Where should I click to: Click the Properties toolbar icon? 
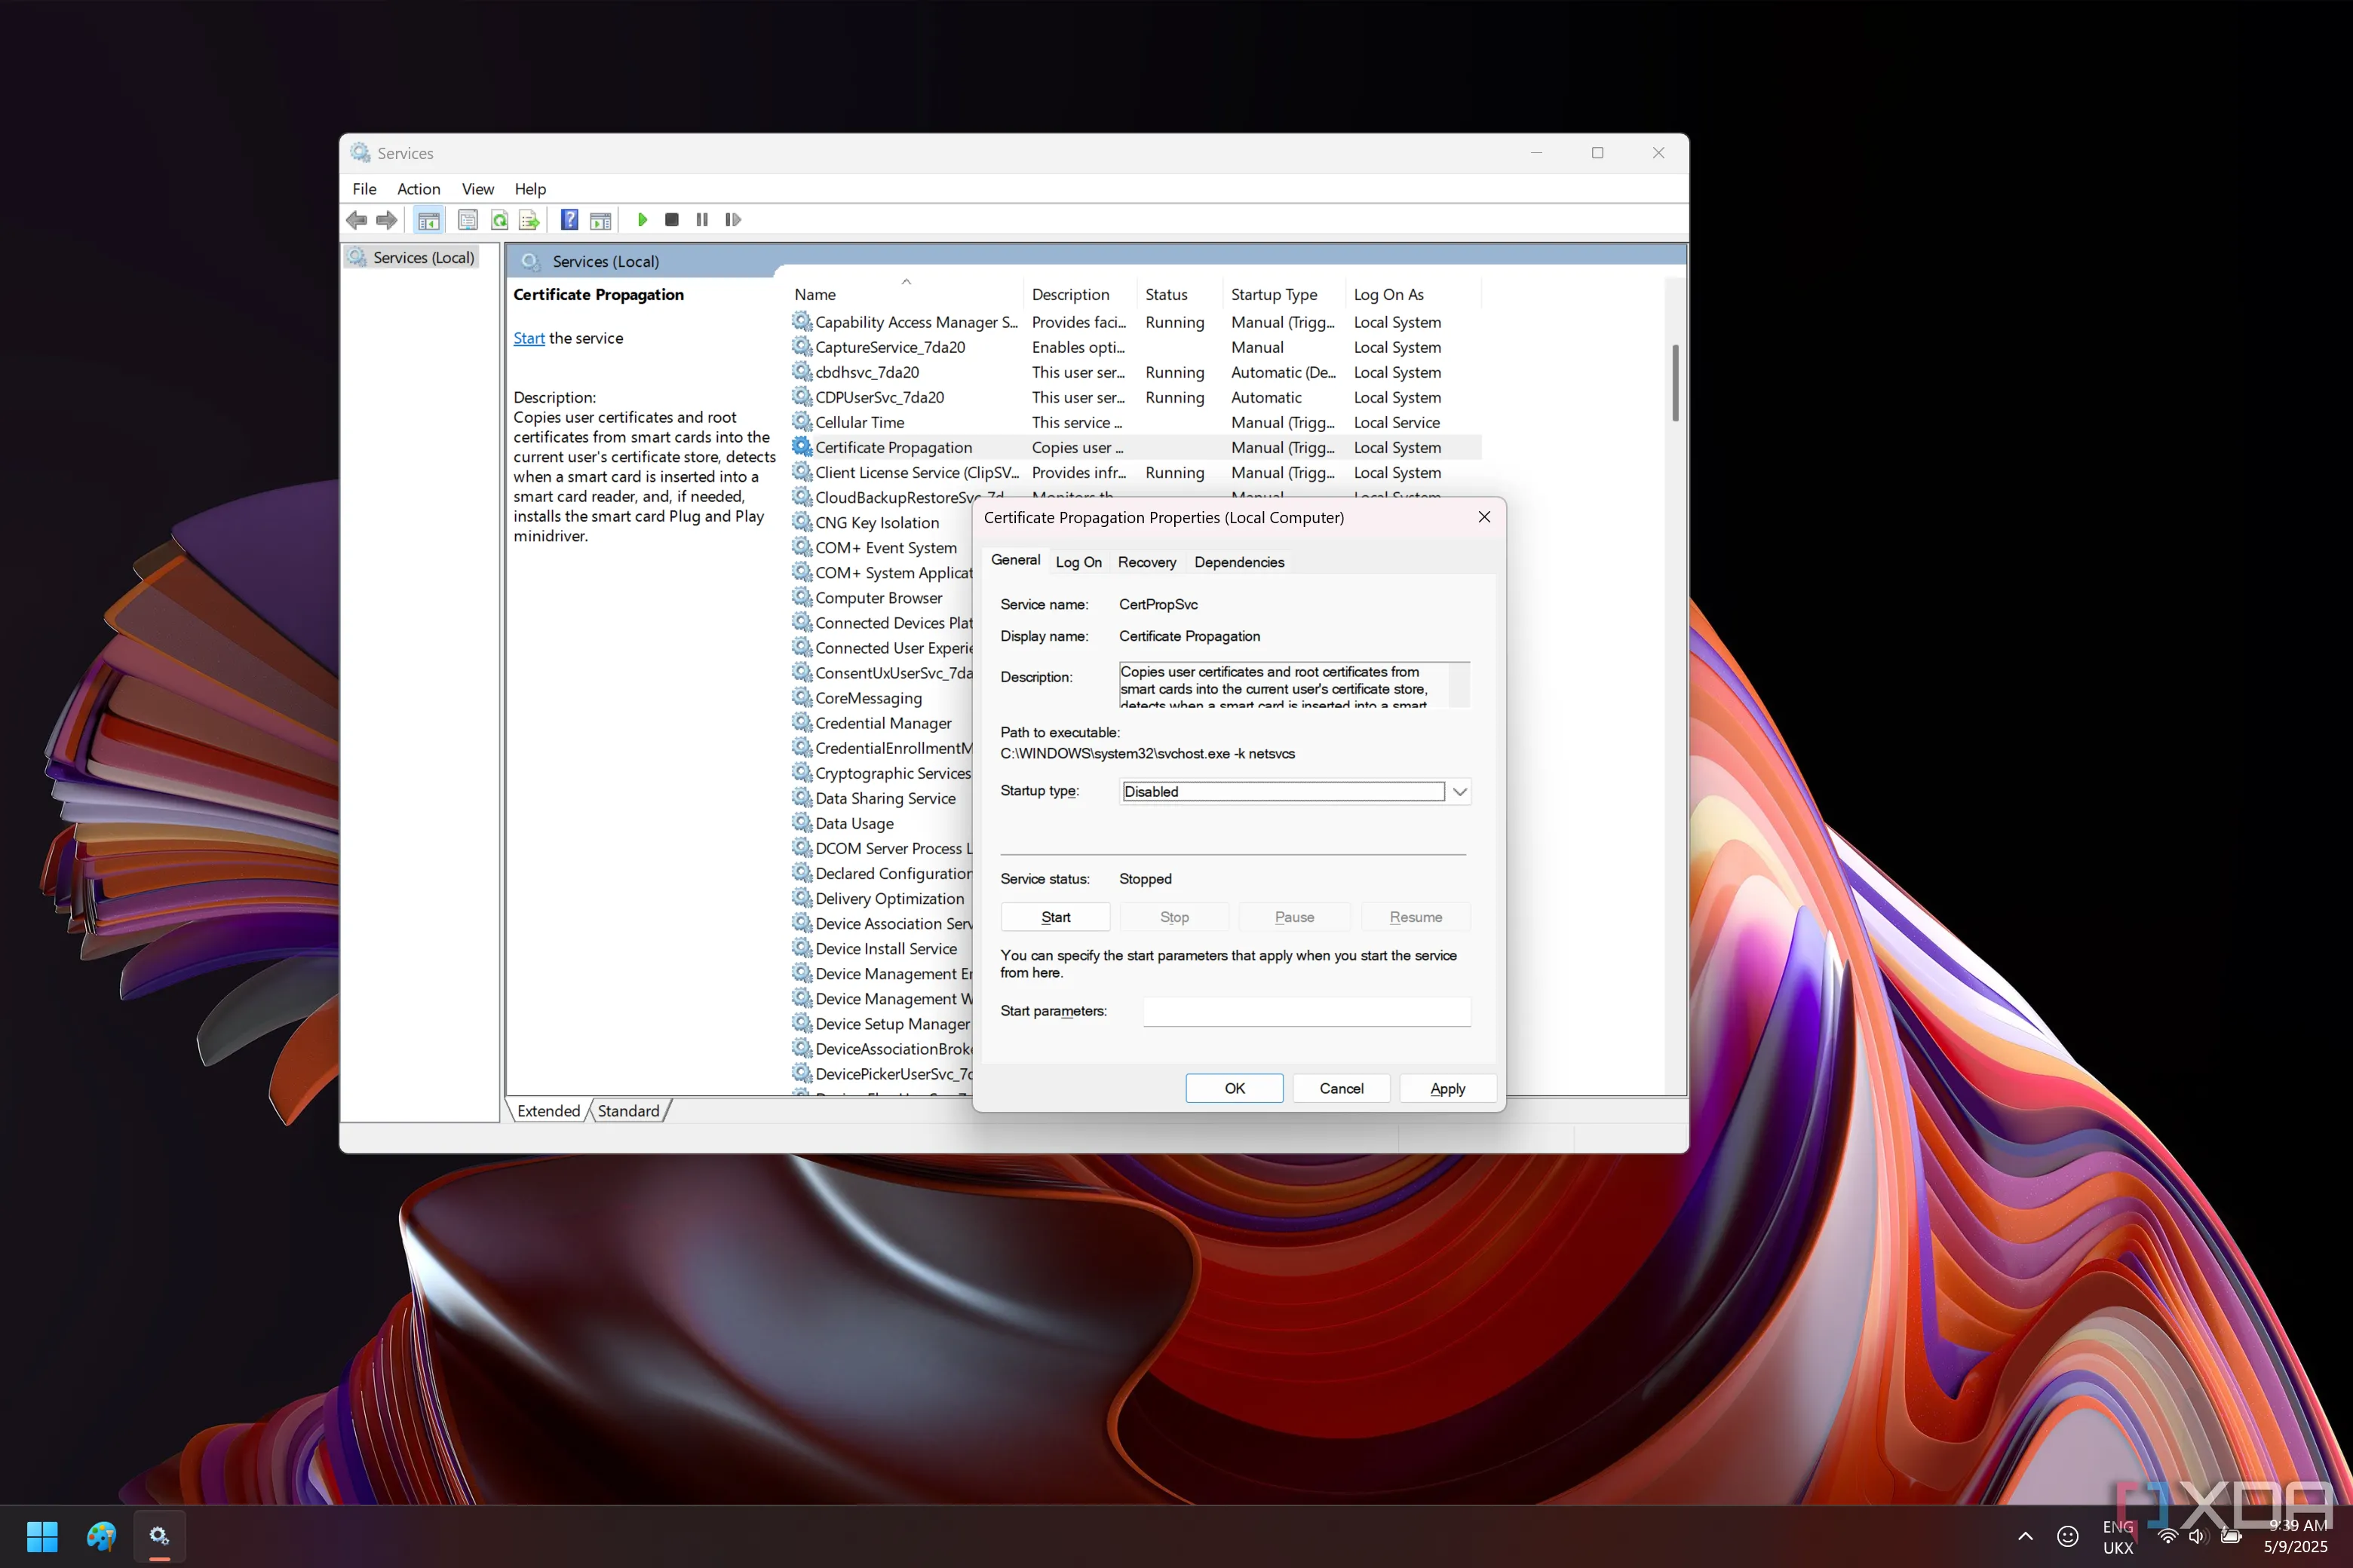[467, 220]
